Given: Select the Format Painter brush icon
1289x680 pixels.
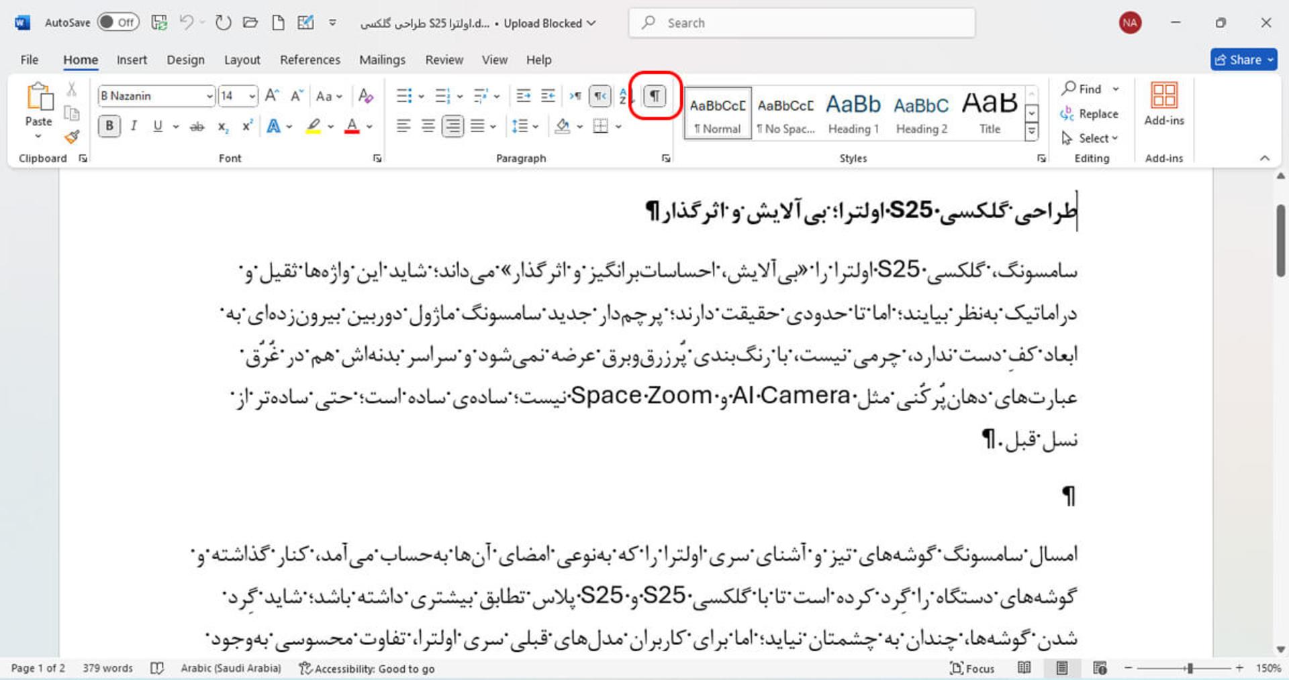Looking at the screenshot, I should (72, 137).
